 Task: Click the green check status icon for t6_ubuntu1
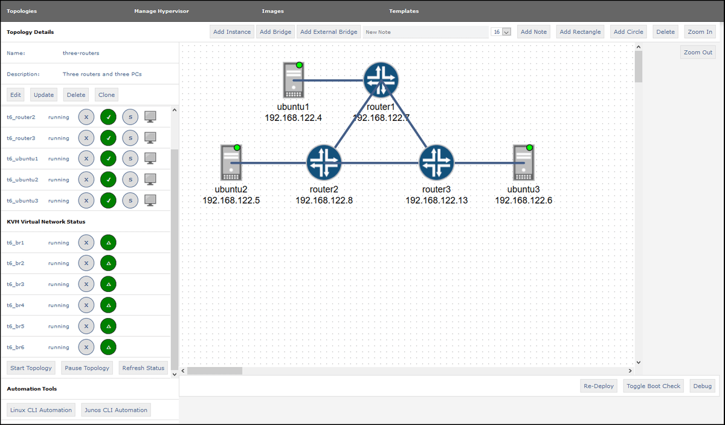click(x=108, y=158)
